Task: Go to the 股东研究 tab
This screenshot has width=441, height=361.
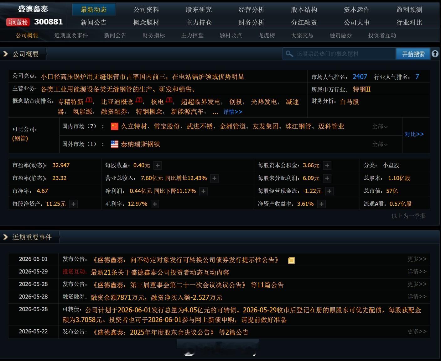Action: (x=199, y=10)
